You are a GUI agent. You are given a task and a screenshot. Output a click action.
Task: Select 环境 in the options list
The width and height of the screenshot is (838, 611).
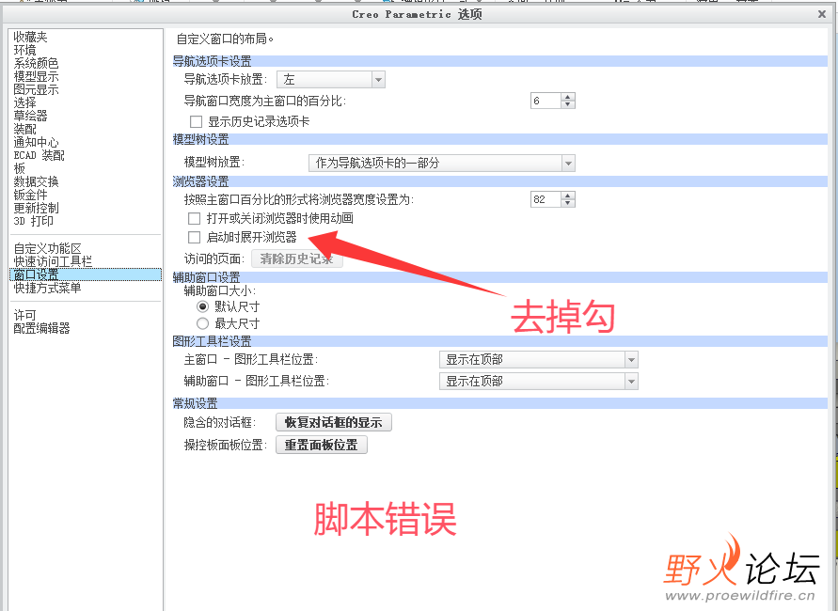tap(25, 50)
